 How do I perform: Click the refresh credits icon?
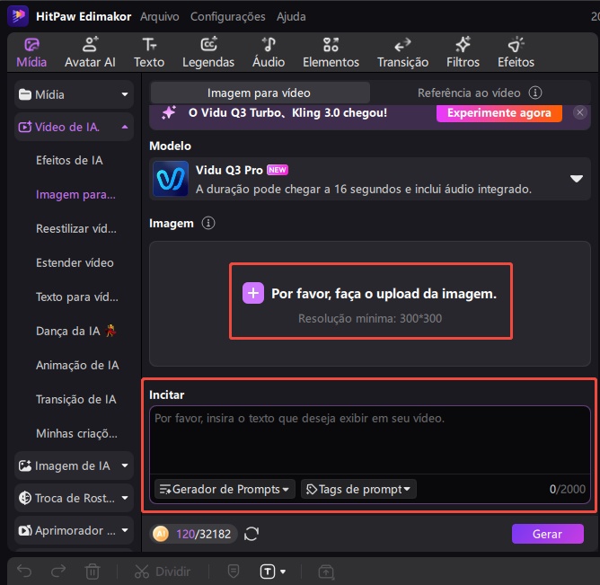[x=251, y=534]
